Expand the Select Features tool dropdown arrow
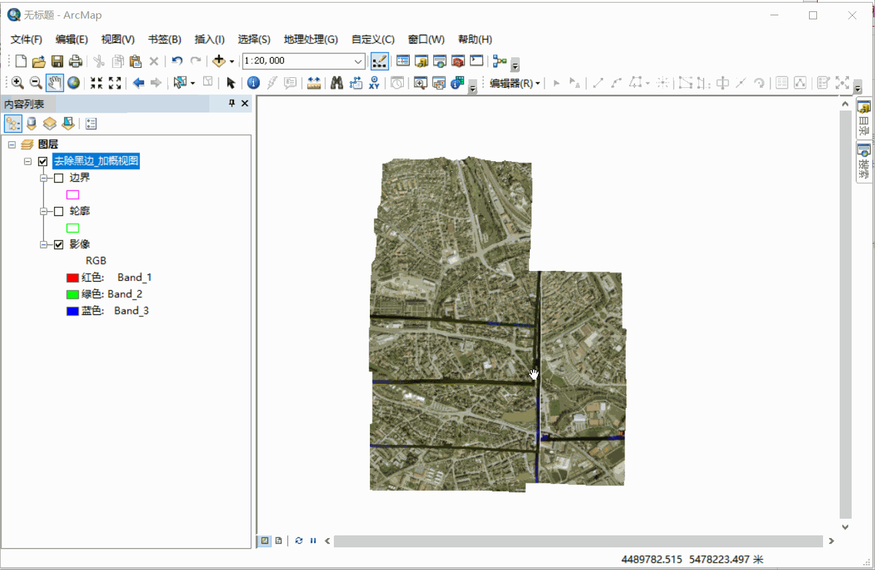875x570 pixels. tap(193, 83)
